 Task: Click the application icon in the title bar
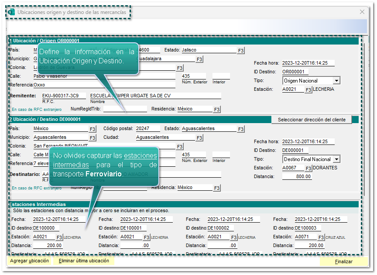[x=12, y=12]
